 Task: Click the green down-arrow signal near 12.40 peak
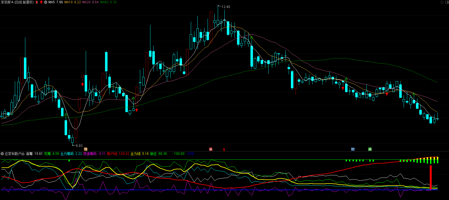[252, 38]
